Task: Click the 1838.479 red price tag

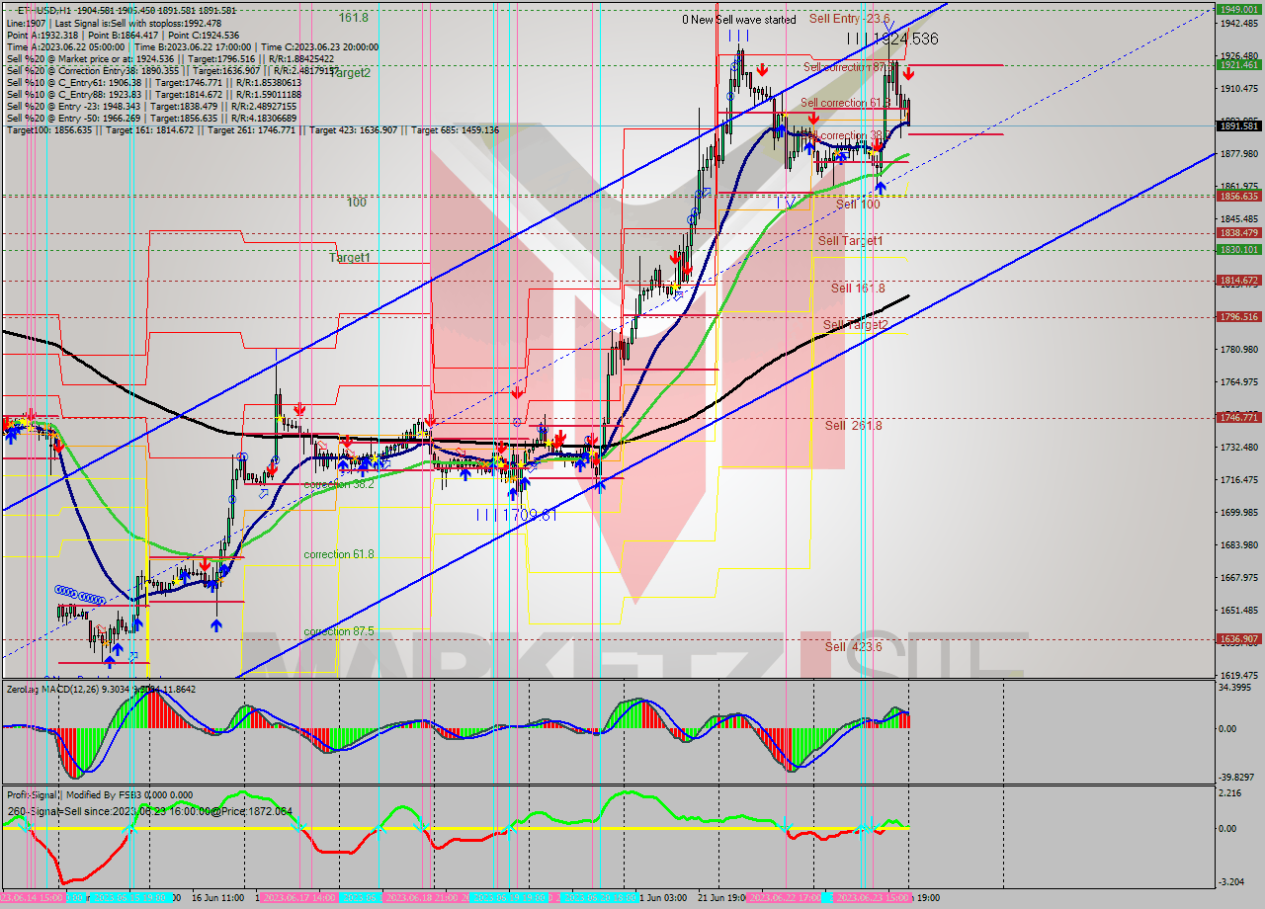Action: pos(1239,232)
